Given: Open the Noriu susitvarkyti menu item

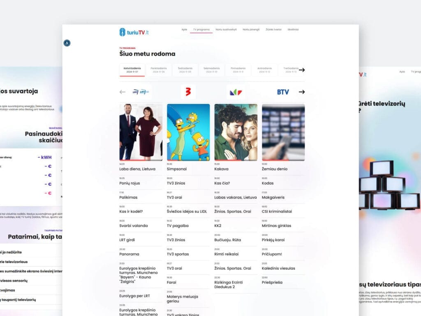Looking at the screenshot, I should point(226,30).
